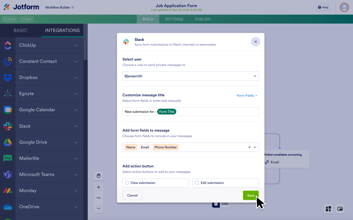Expand the Google Drive row chevron
353x220 pixels.
pyautogui.click(x=76, y=142)
